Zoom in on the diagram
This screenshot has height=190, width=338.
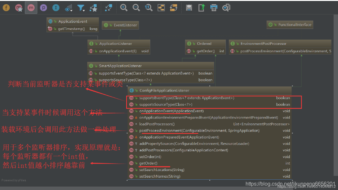coord(124,8)
